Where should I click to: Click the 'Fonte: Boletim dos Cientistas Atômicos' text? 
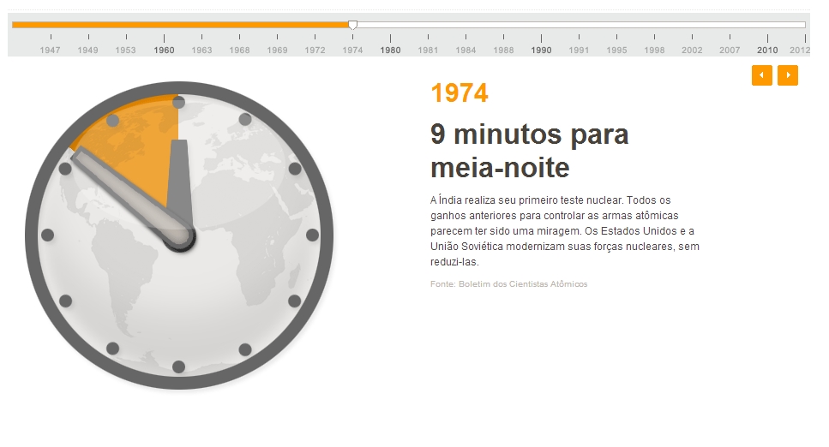508,283
